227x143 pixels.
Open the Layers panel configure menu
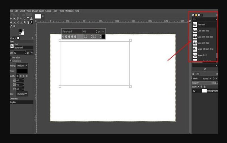point(217,74)
